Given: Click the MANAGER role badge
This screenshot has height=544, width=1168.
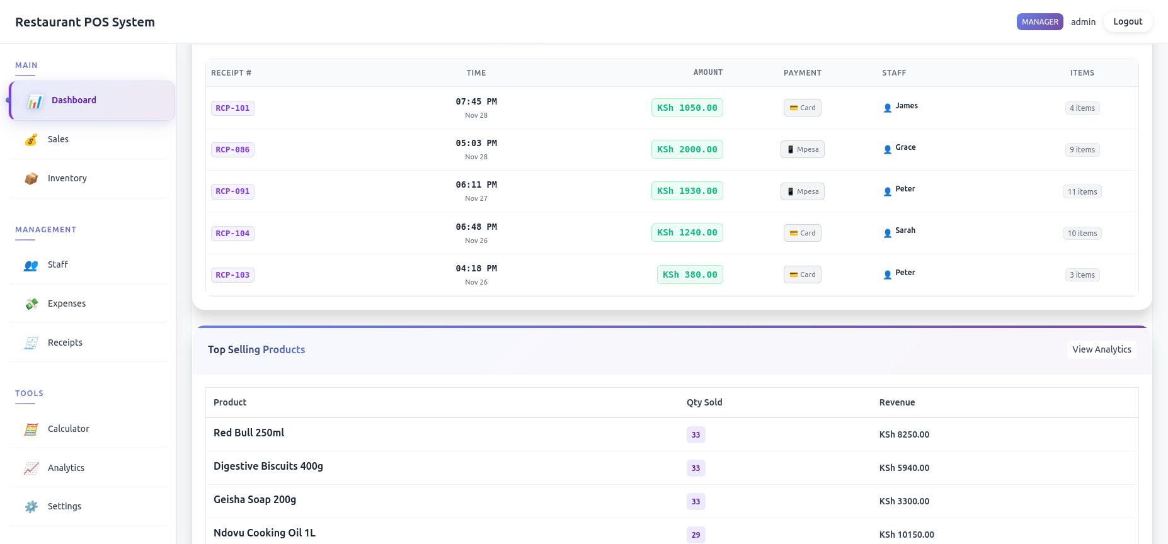Looking at the screenshot, I should pyautogui.click(x=1040, y=21).
